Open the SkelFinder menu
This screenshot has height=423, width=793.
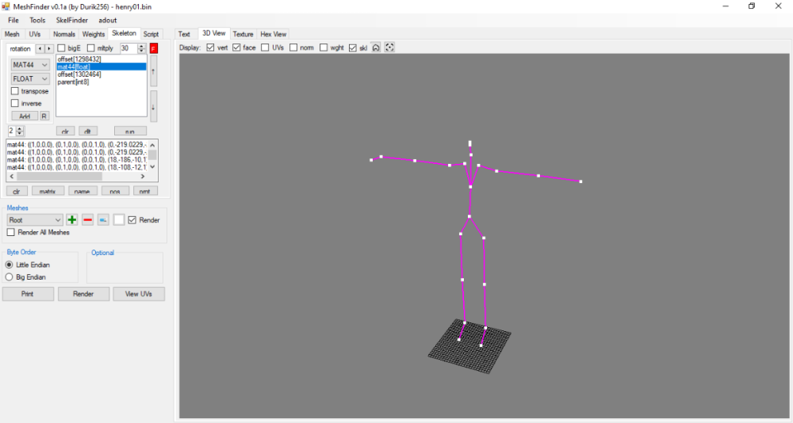coord(72,20)
